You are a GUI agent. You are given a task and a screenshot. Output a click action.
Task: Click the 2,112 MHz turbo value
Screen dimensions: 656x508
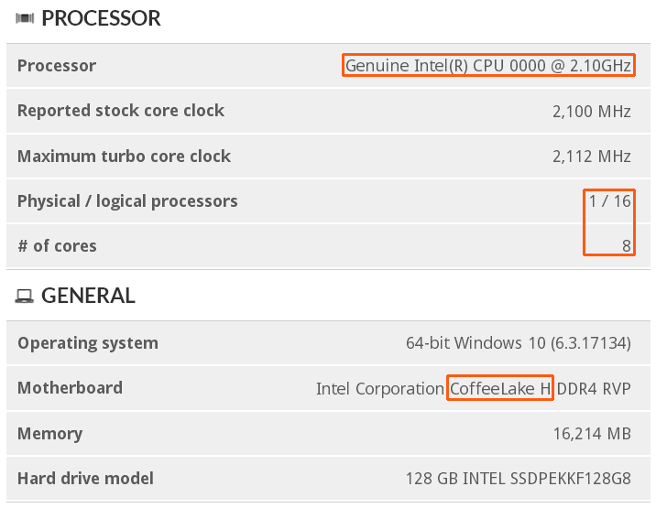pos(592,157)
